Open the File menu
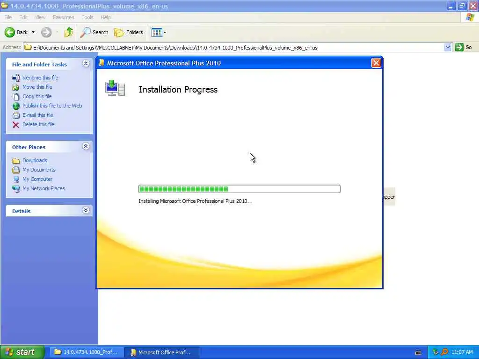The width and height of the screenshot is (479, 359). point(8,17)
